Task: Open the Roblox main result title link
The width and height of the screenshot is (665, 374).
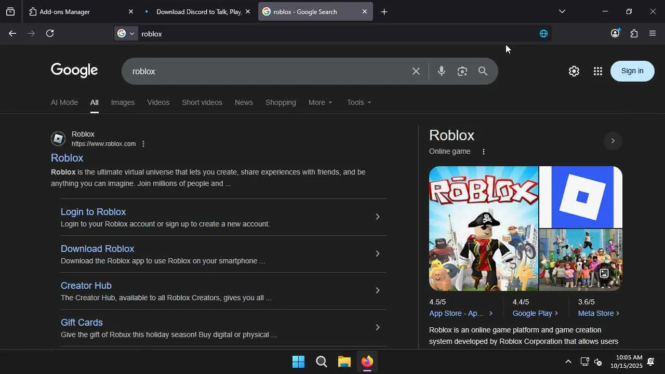Action: [x=67, y=158]
